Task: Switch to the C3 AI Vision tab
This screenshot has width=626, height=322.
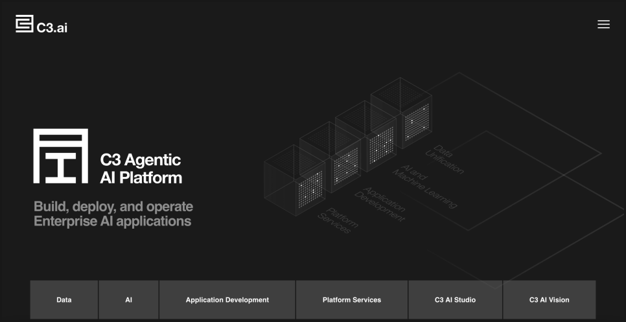Action: click(550, 300)
